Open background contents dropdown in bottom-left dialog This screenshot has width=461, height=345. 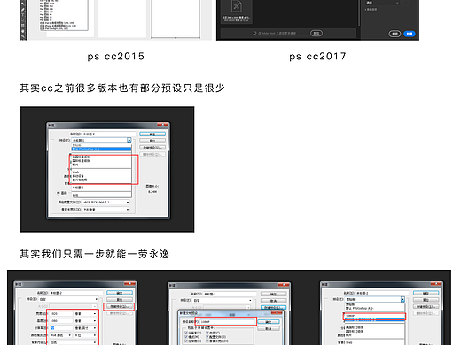click(74, 342)
